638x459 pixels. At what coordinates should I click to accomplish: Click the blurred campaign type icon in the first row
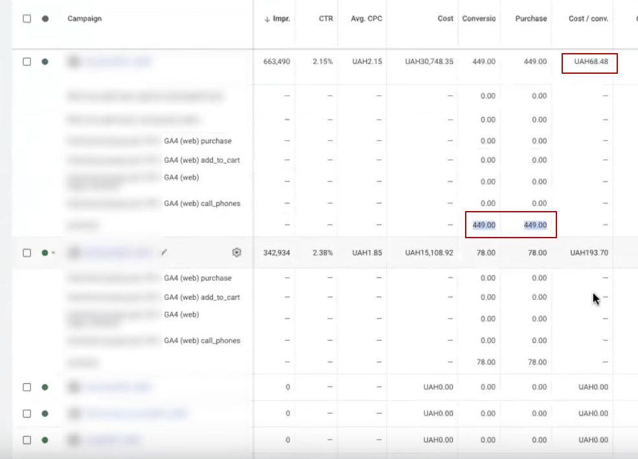tap(74, 62)
